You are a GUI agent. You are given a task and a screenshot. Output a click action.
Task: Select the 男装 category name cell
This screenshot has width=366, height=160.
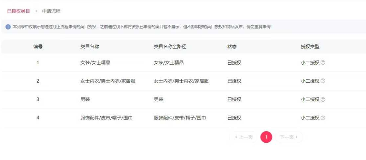85,100
